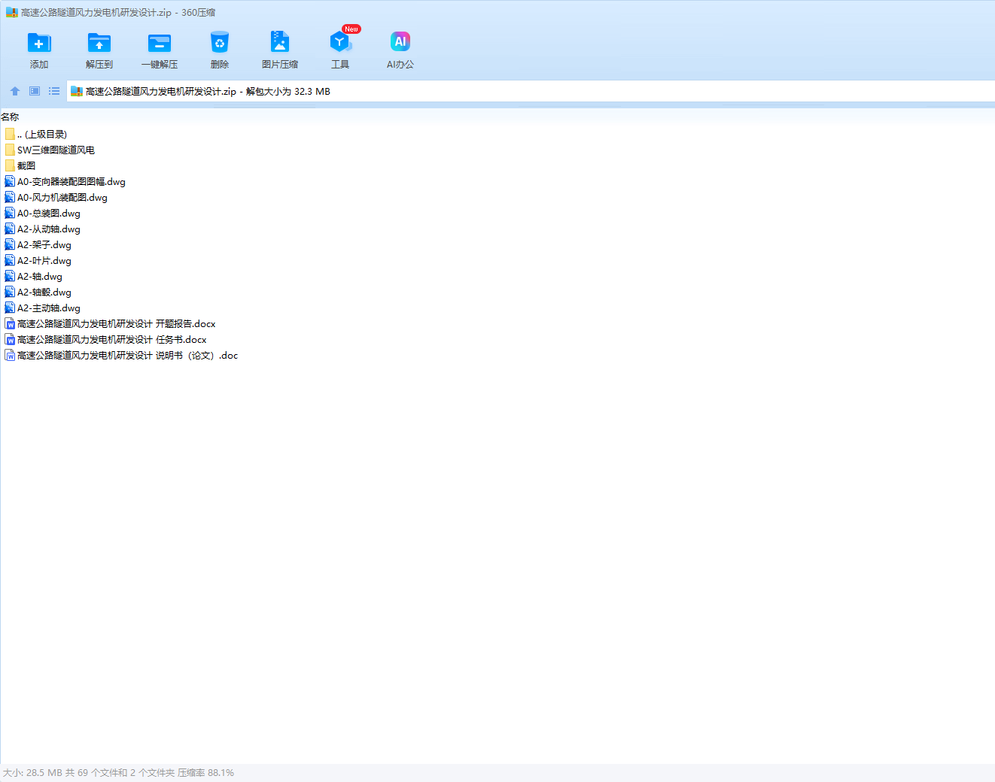Switch to list view mode button
The width and height of the screenshot is (995, 782).
pos(54,91)
